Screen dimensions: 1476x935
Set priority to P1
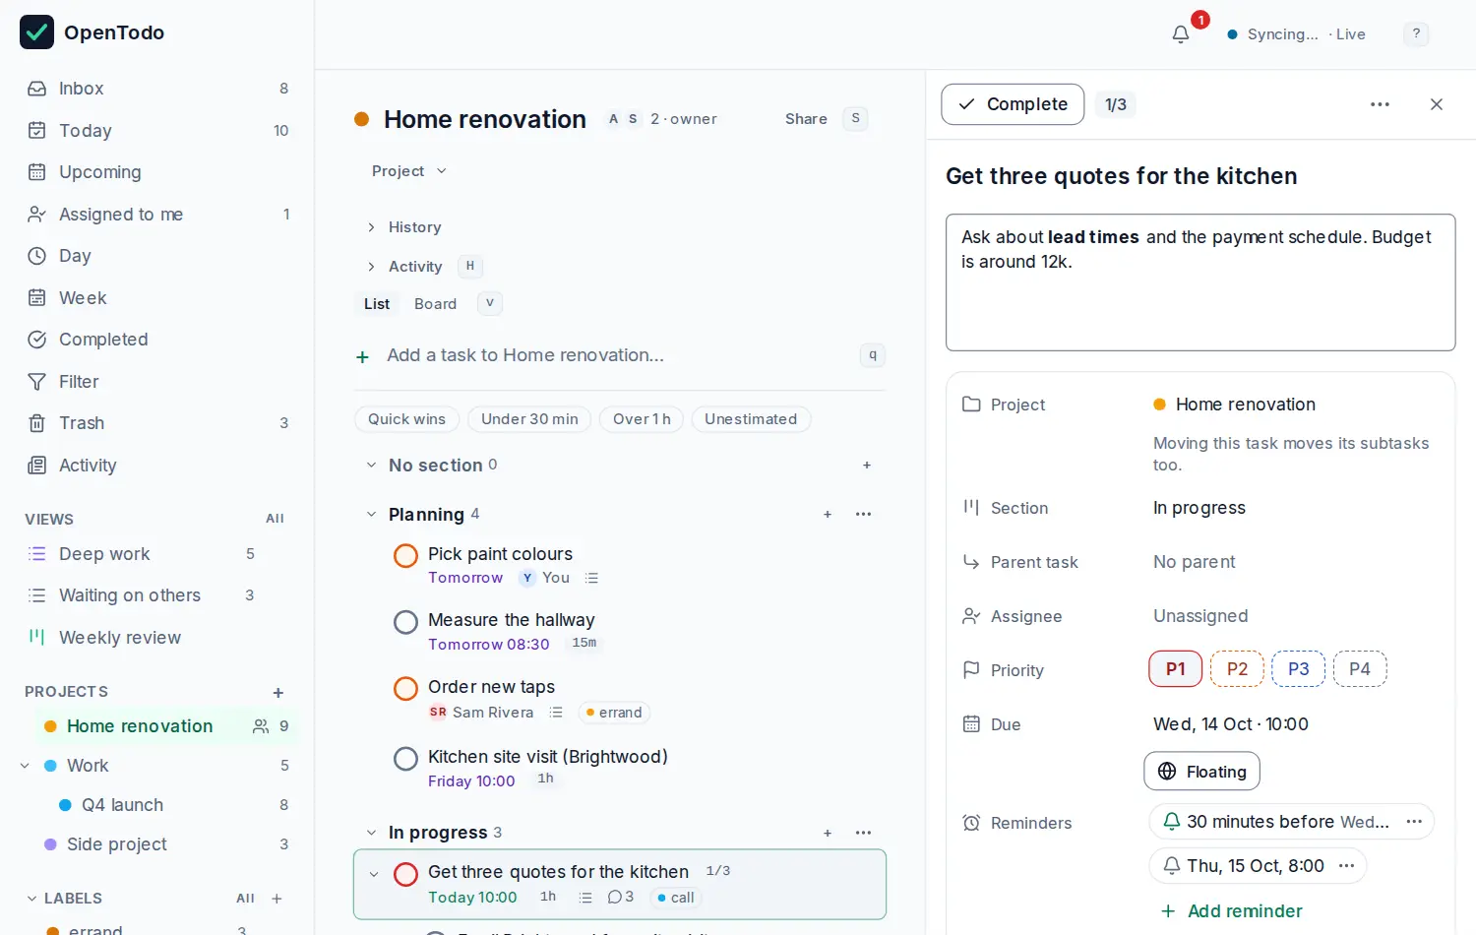coord(1176,669)
